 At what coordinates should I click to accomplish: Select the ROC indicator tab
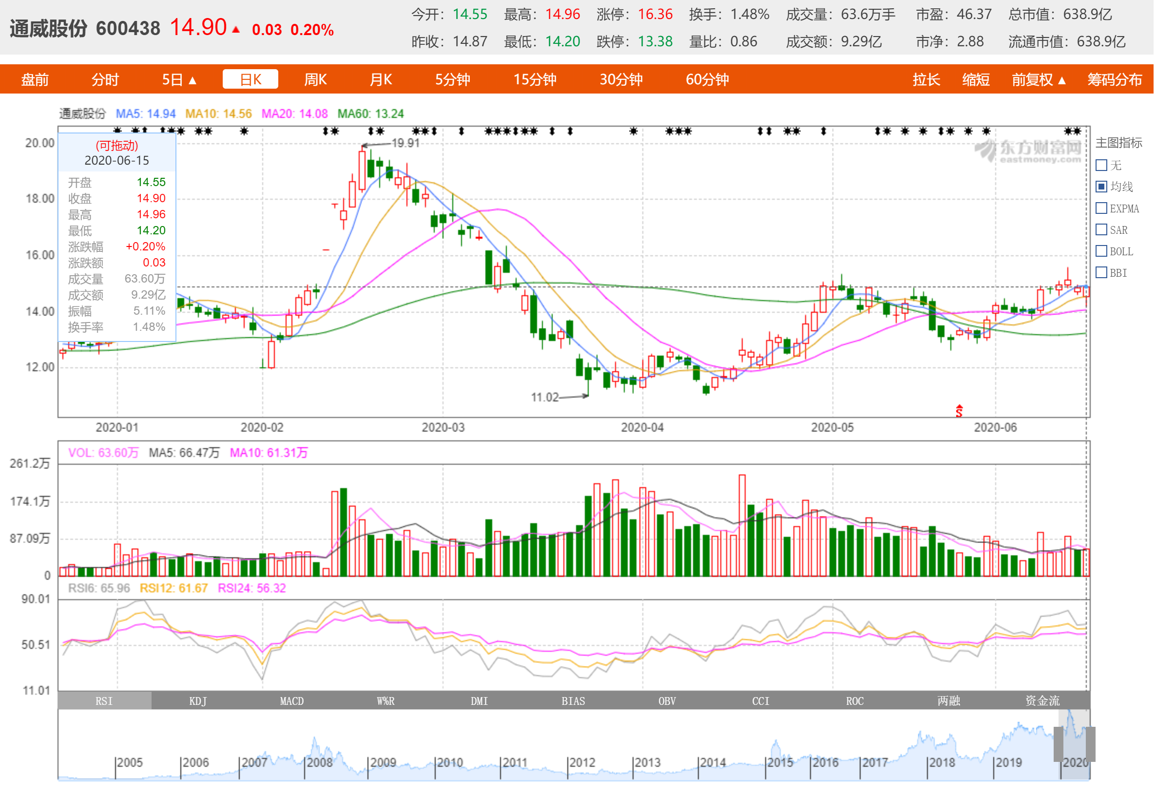[854, 701]
